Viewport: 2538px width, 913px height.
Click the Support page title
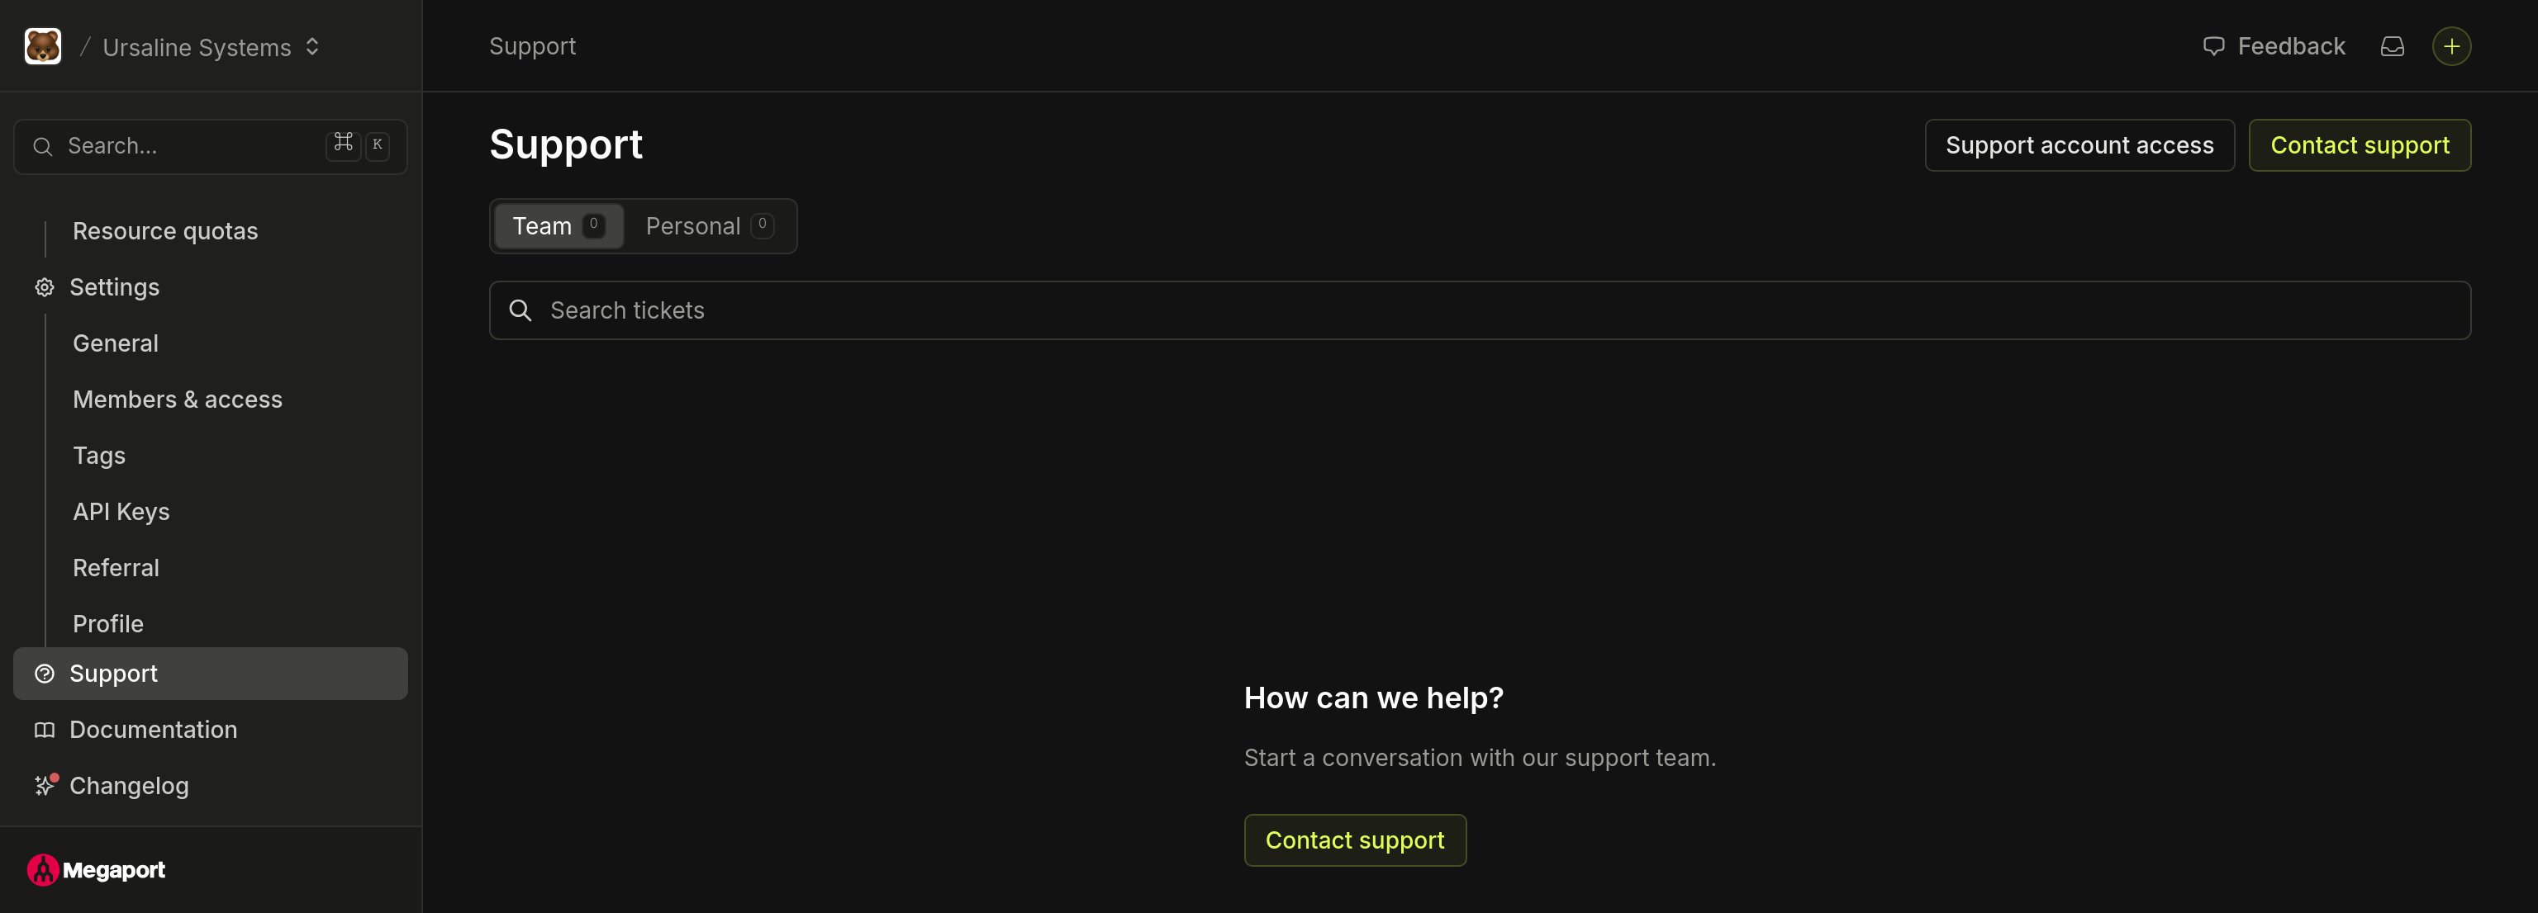tap(567, 144)
